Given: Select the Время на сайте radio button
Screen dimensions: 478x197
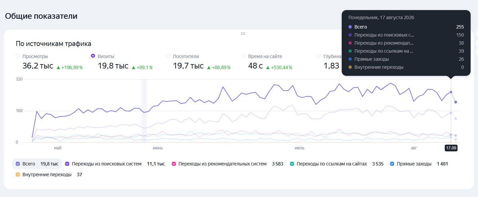Looking at the screenshot, I should click(243, 56).
